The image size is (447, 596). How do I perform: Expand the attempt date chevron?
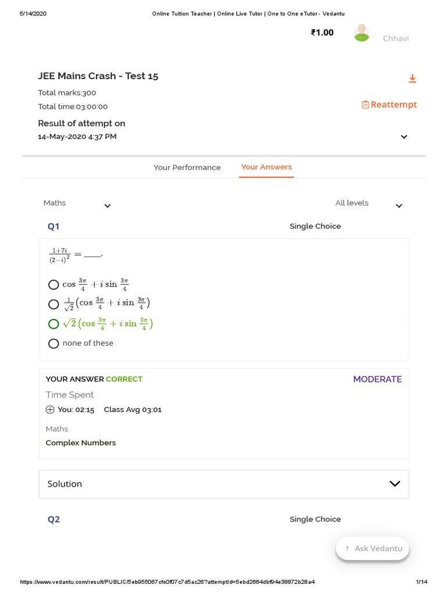404,137
